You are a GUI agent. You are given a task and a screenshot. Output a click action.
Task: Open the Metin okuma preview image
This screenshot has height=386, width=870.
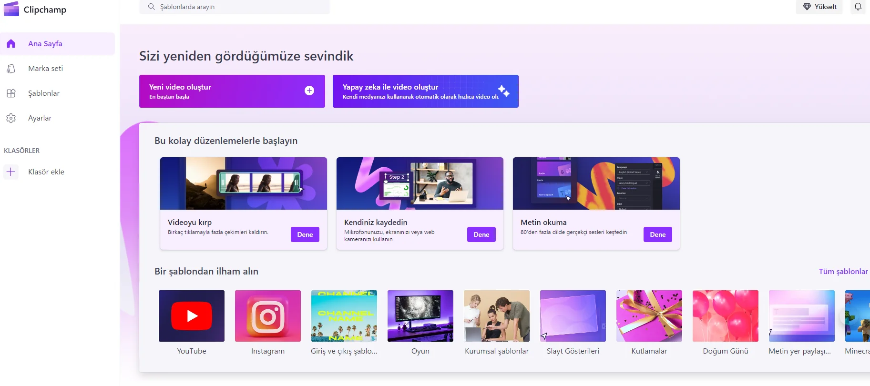point(596,183)
